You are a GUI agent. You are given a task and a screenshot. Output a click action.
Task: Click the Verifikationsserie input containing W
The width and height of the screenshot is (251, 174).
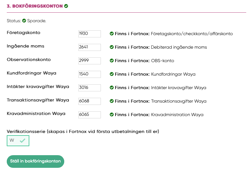tap(18, 141)
